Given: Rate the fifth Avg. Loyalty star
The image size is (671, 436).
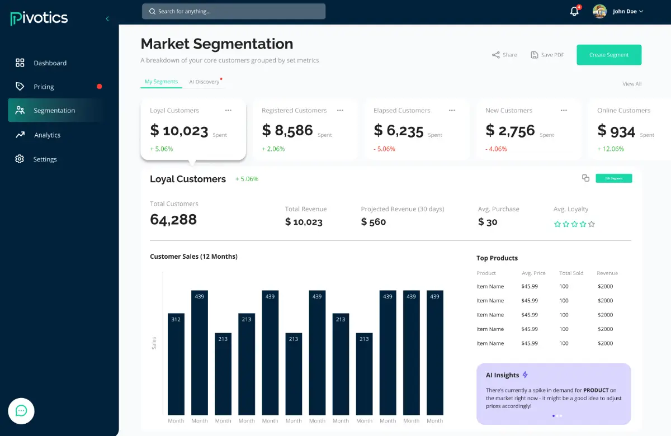Looking at the screenshot, I should click(x=592, y=224).
